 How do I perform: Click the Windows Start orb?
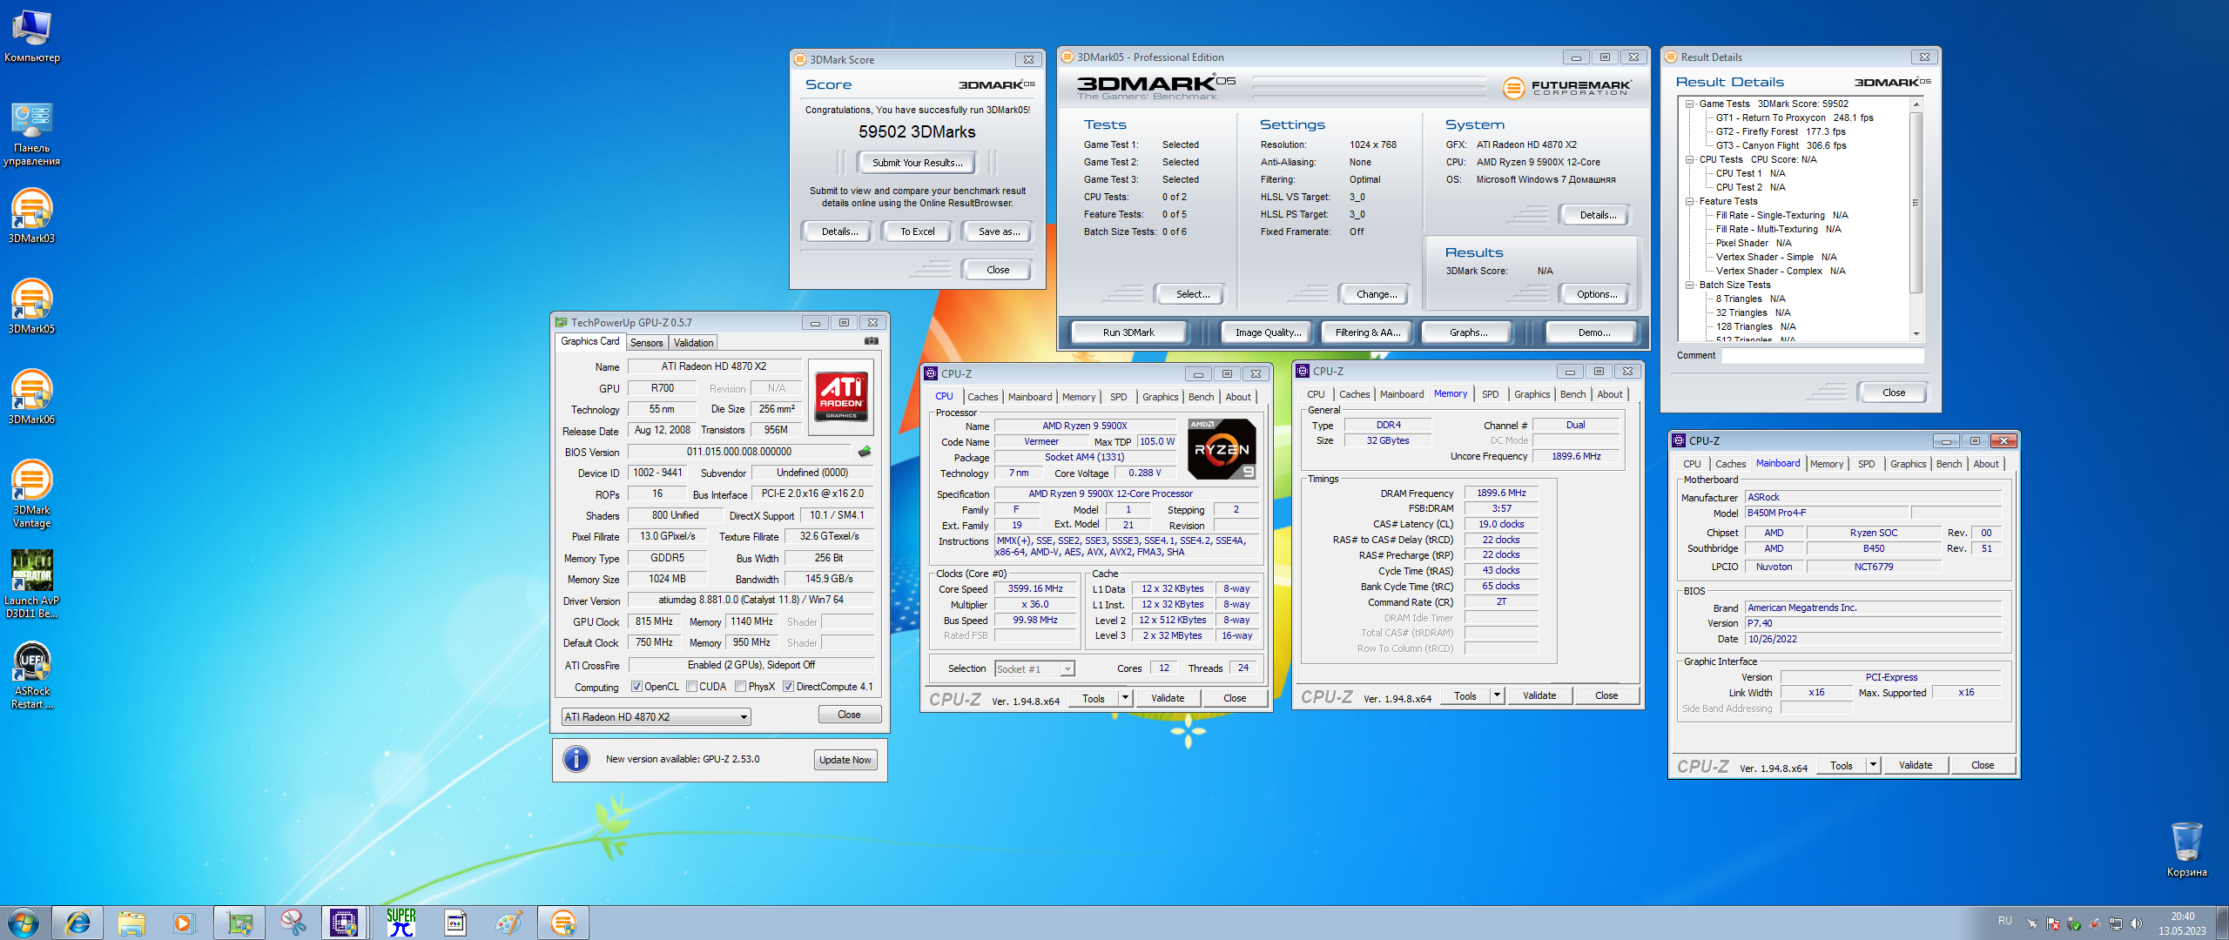point(24,923)
